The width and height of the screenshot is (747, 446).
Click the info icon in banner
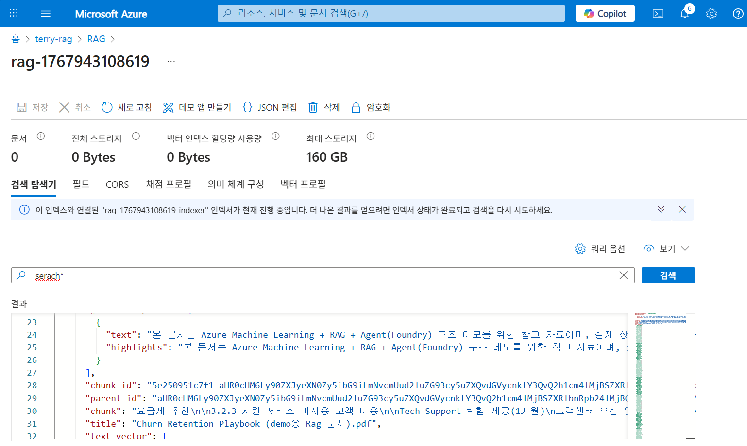tap(24, 210)
